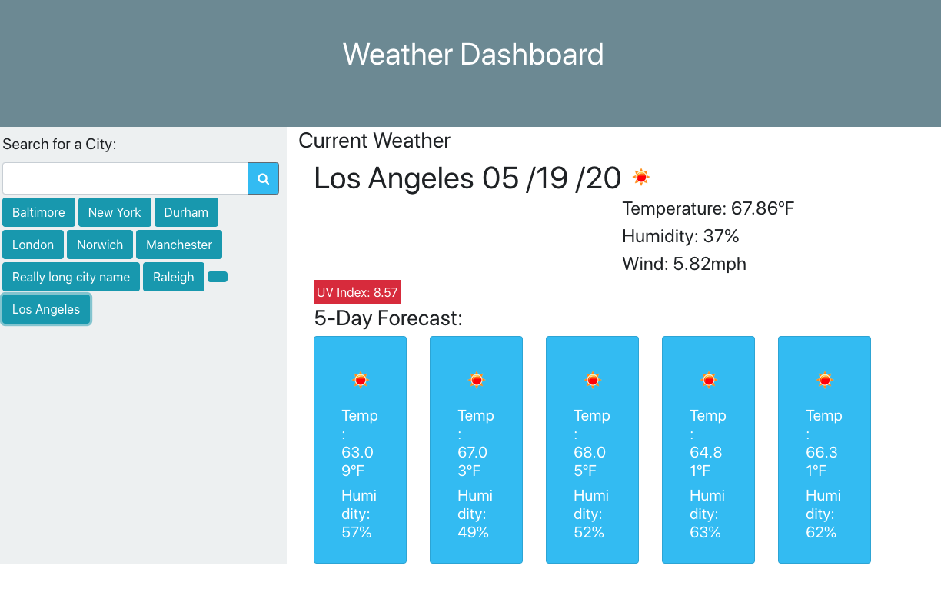Click the small unlabeled button beside Raleigh

tap(218, 277)
